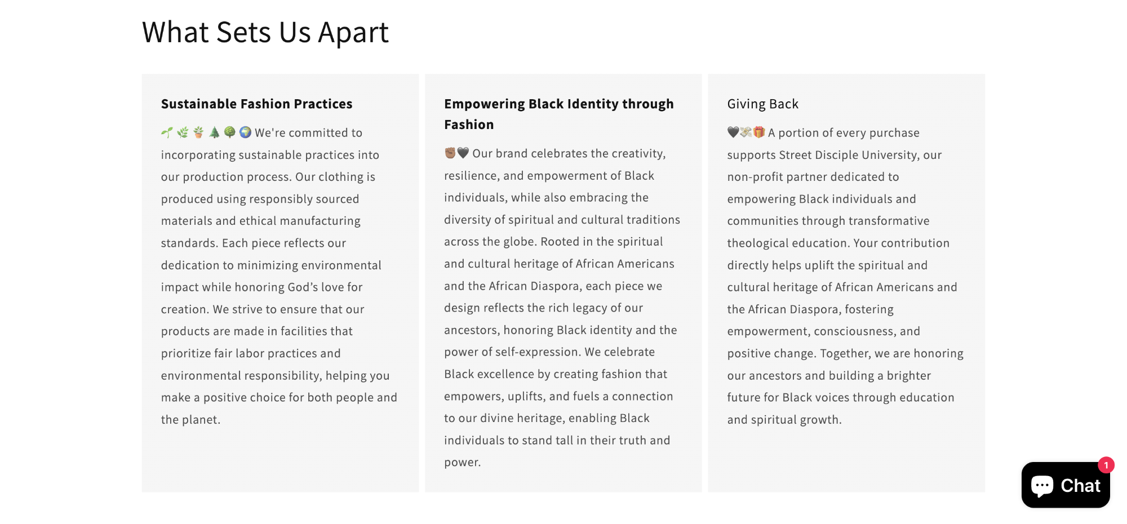The height and width of the screenshot is (524, 1127).
Task: Select the "Sustainable Fashion Practices" heading
Action: pyautogui.click(x=257, y=104)
